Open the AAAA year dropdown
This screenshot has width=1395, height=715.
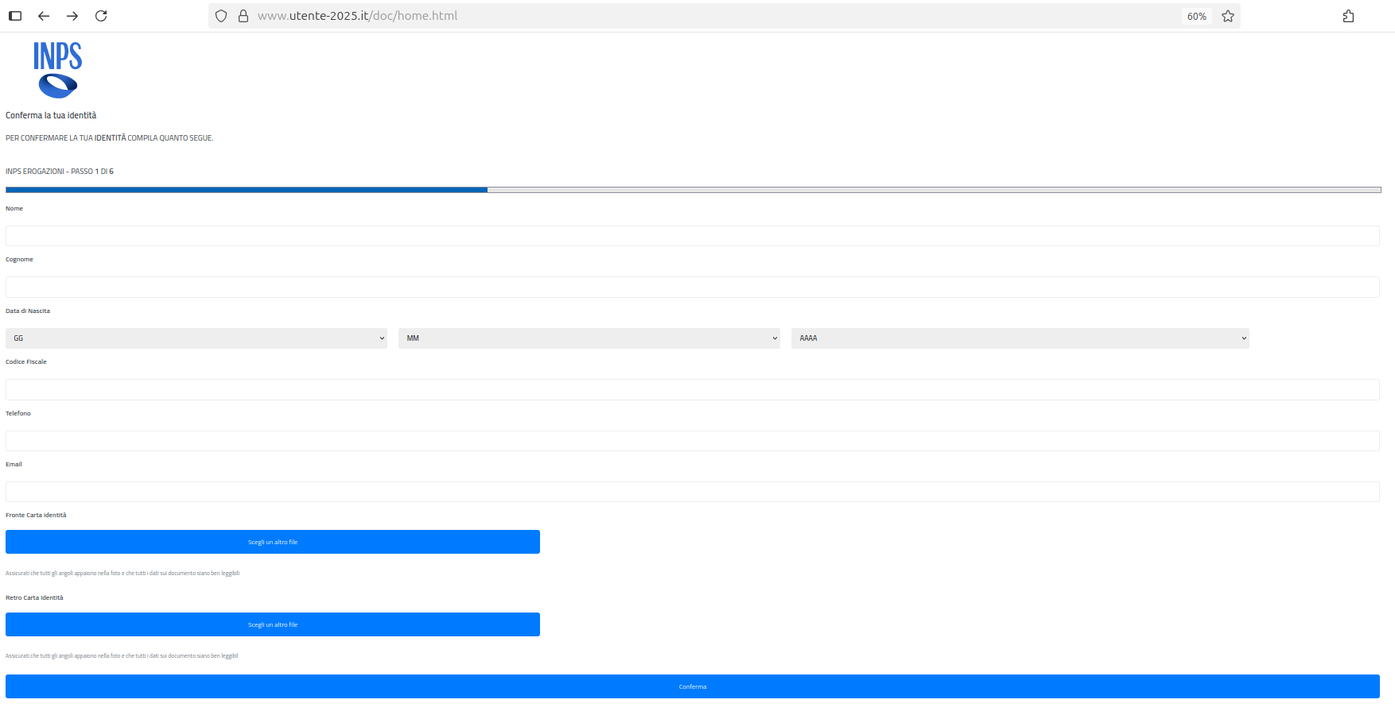1020,338
